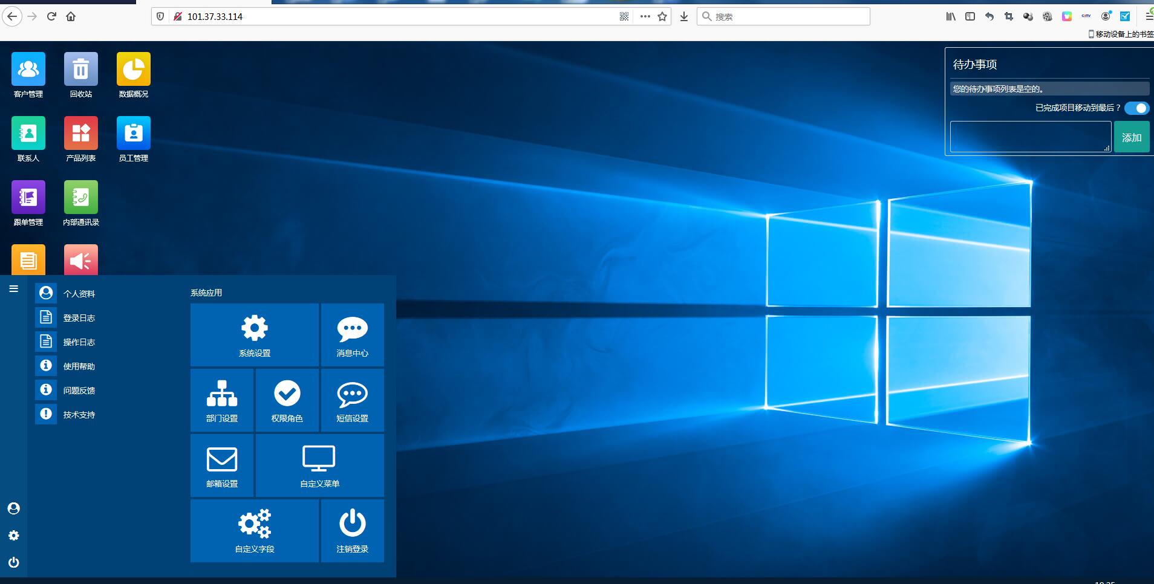Open the 自定义菜单 monitor tile
This screenshot has height=584, width=1154.
point(320,466)
